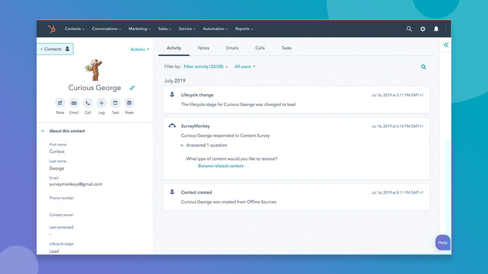Image resolution: width=488 pixels, height=274 pixels.
Task: Click the Note icon under Curious George
Action: click(60, 103)
